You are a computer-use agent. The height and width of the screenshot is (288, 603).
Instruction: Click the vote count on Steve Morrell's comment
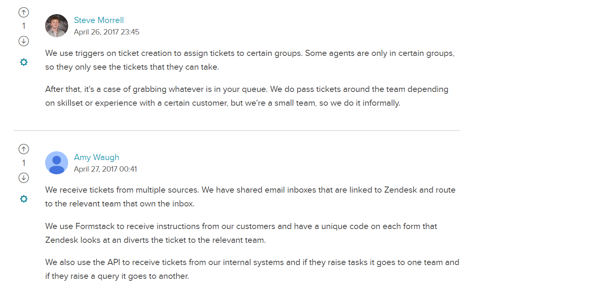tap(24, 26)
